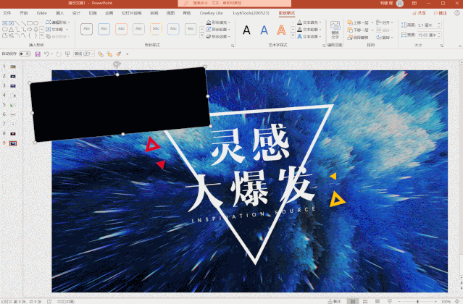Expand the shape styles gallery more button
463x304 pixels.
(x=202, y=35)
